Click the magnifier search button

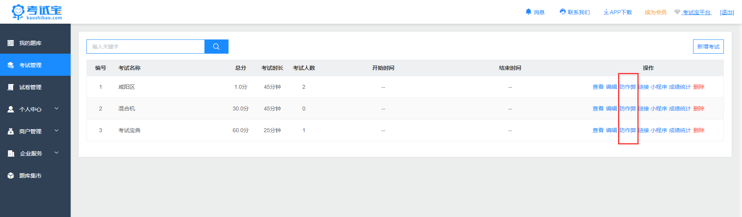(x=216, y=47)
